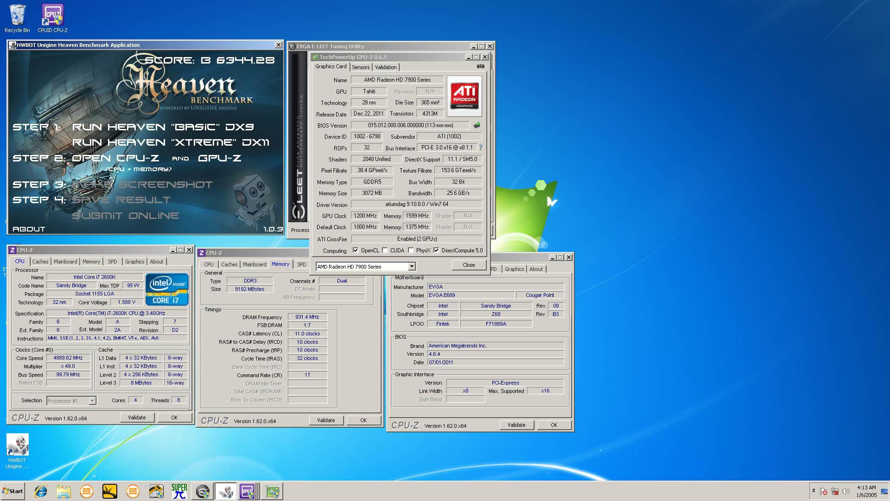Click the gold GPU tool taskbar icon
The width and height of the screenshot is (890, 501).
(x=156, y=491)
